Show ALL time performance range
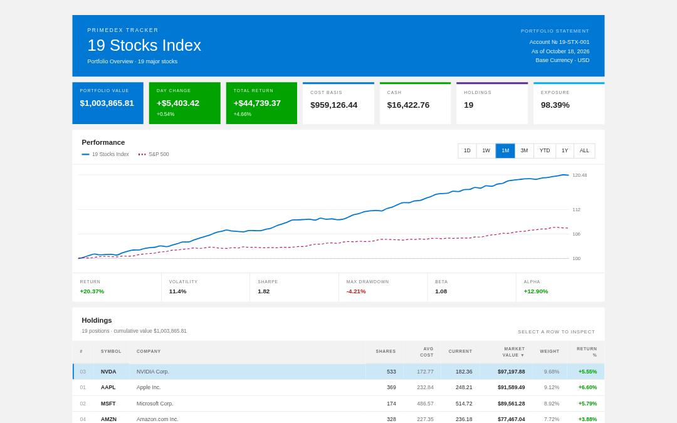 click(584, 150)
